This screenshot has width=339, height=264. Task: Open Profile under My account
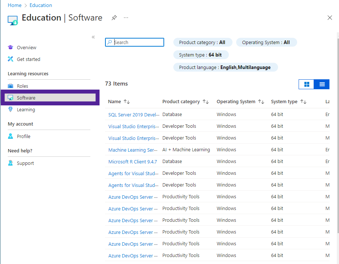click(24, 137)
